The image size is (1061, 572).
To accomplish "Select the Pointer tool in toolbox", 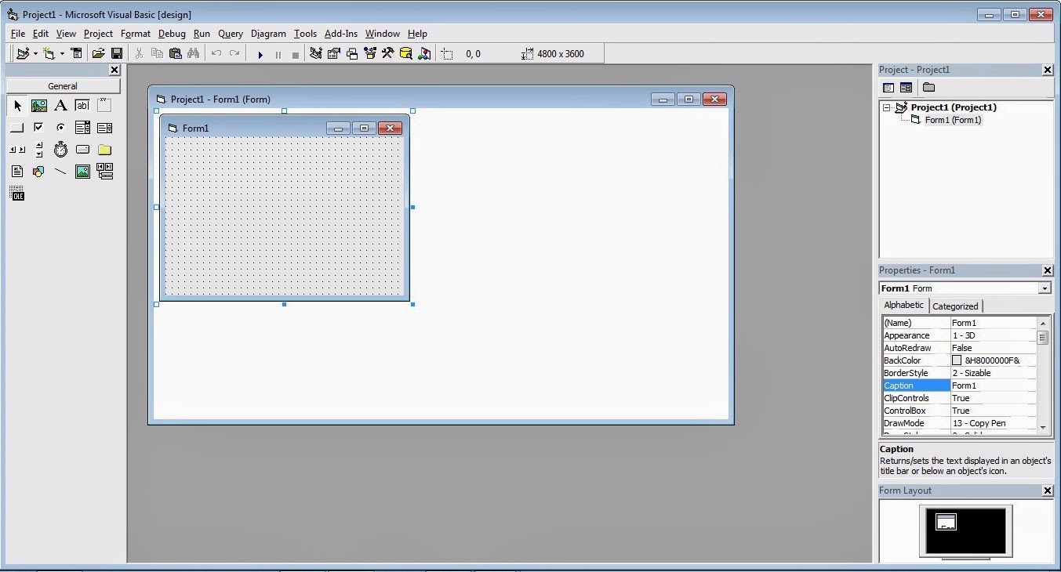I will (16, 106).
